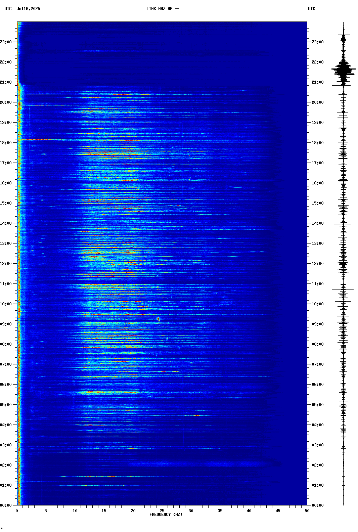Select the station title LTHK HHZ HP --
This screenshot has height=532, width=358.
pyautogui.click(x=163, y=9)
